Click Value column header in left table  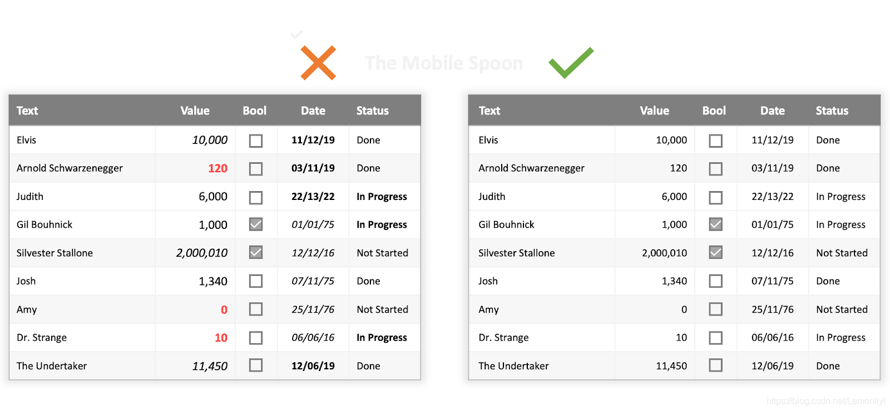(x=195, y=111)
